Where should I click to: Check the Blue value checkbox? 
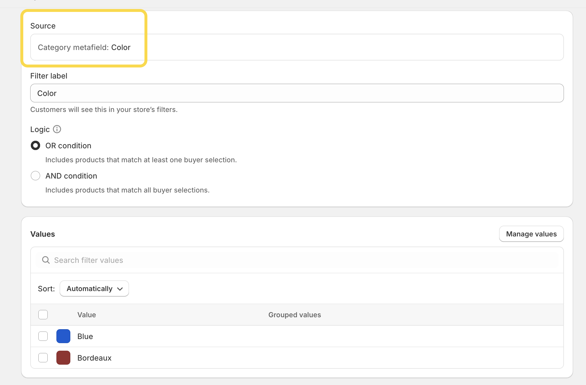[43, 336]
